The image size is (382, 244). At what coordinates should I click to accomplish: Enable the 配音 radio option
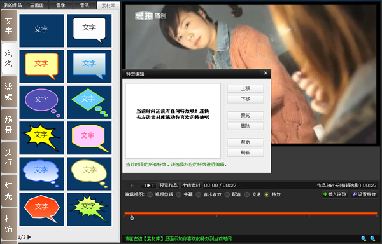pyautogui.click(x=227, y=194)
